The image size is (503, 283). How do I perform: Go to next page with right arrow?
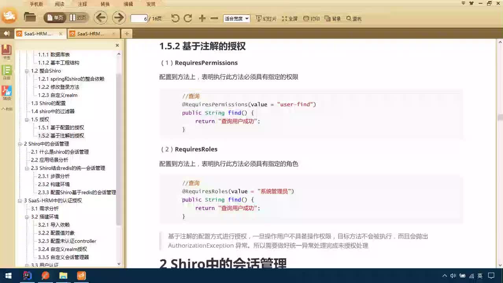click(118, 18)
